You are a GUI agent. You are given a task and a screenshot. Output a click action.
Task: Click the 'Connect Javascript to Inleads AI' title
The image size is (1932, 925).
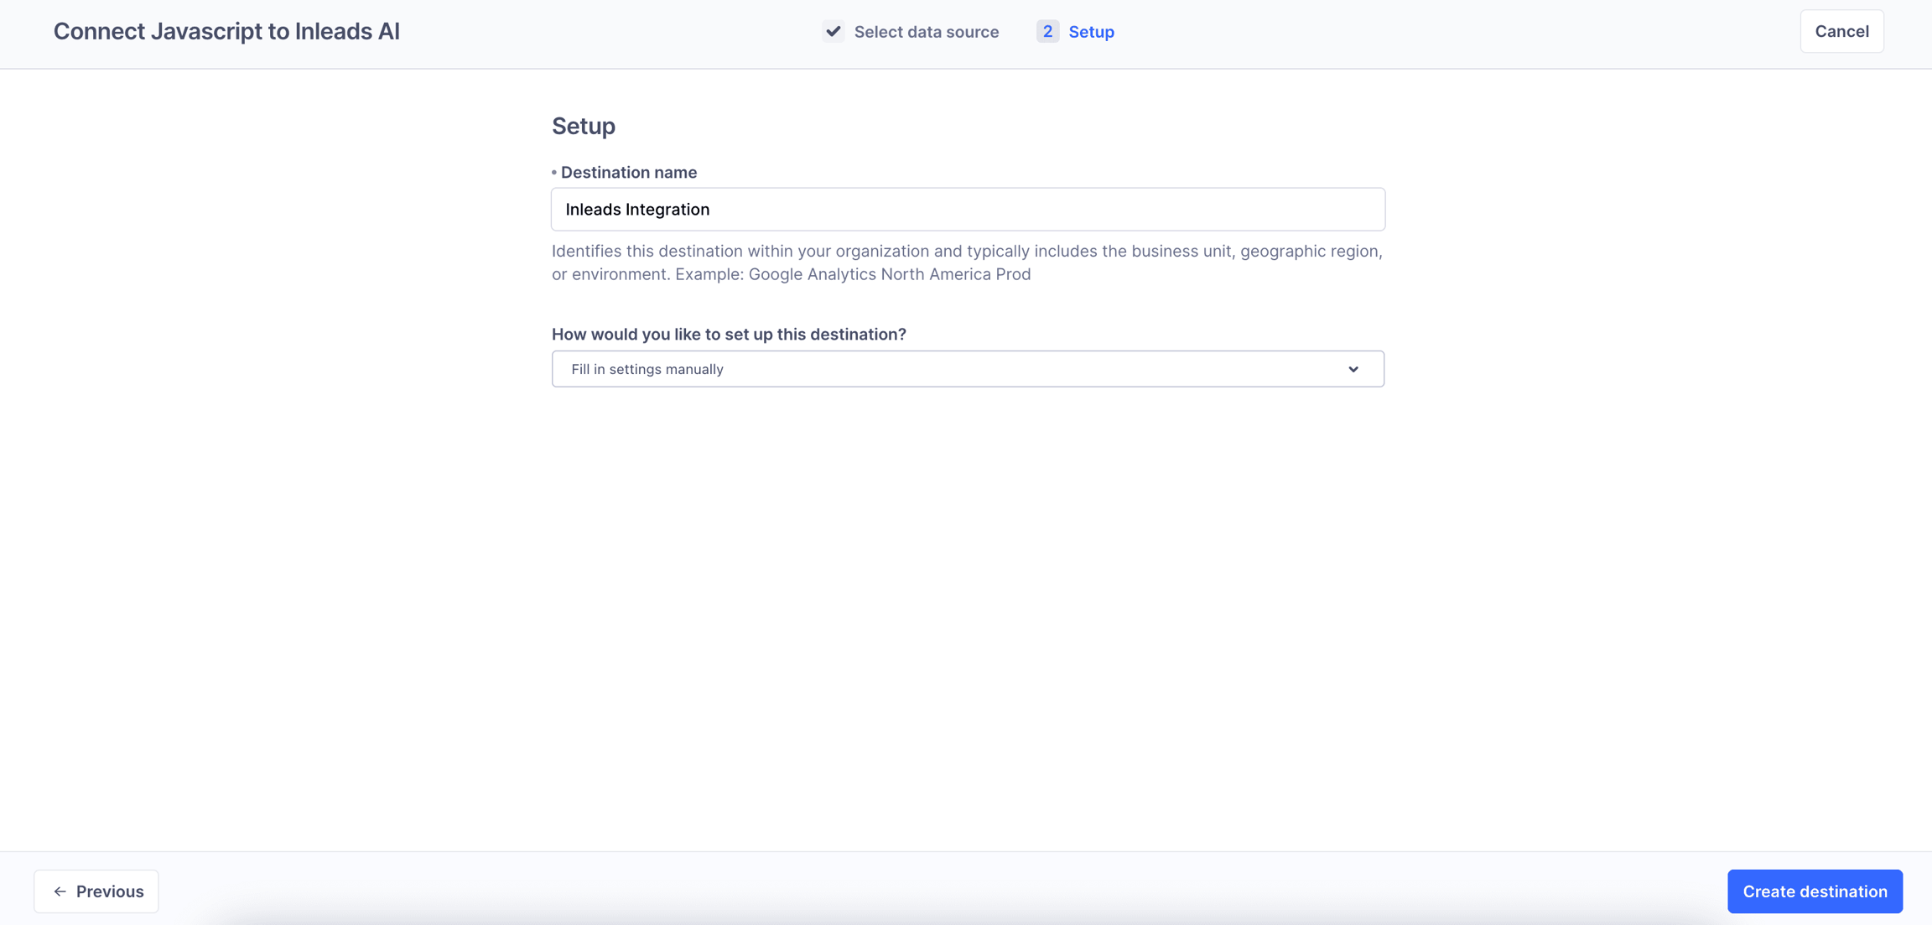pos(226,32)
